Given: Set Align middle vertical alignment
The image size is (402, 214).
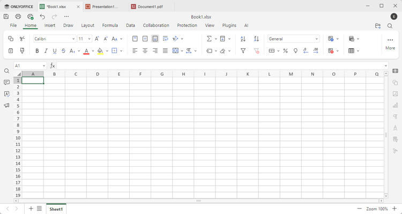Looking at the screenshot, I should [x=145, y=39].
